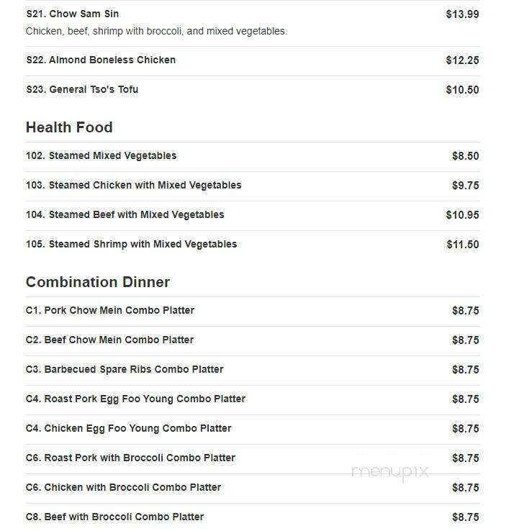Choose Roast Pork with Broccoli Combo Platter
519x531 pixels.
(253, 458)
